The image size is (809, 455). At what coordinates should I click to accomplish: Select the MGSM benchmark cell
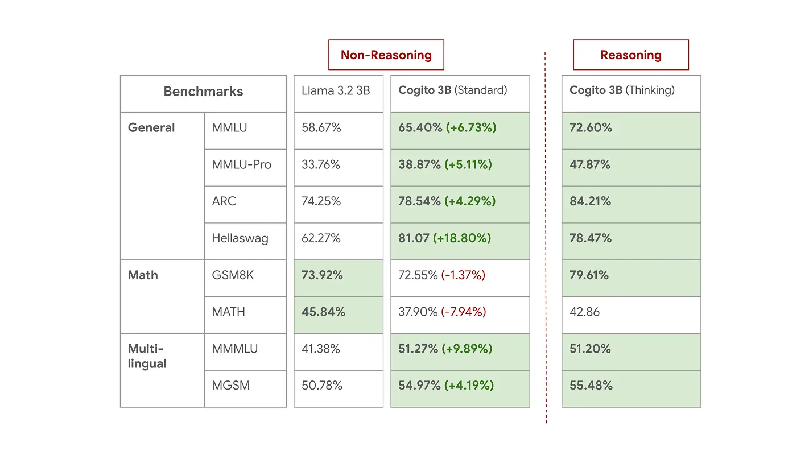(x=245, y=386)
